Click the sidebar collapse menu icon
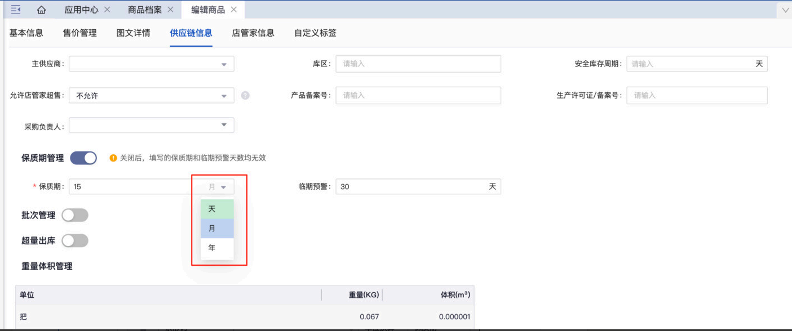The image size is (792, 331). coord(16,10)
